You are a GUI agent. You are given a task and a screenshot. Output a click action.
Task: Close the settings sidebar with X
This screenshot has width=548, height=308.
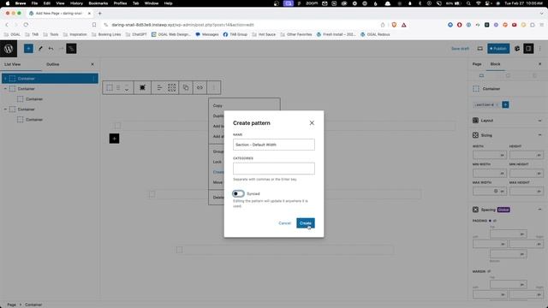pos(539,64)
